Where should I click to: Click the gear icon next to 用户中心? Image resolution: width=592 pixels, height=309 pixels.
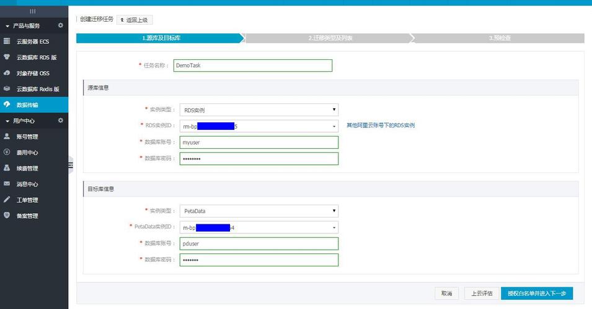(60, 121)
